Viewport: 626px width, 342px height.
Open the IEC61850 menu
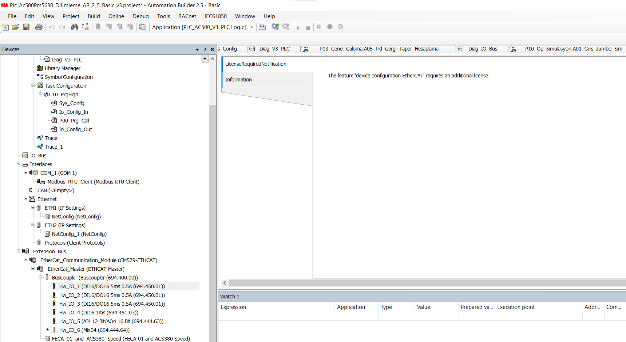215,16
